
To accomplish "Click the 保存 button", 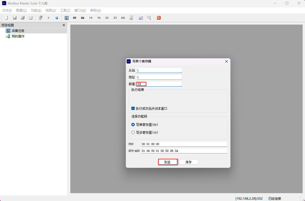I will pyautogui.click(x=189, y=162).
